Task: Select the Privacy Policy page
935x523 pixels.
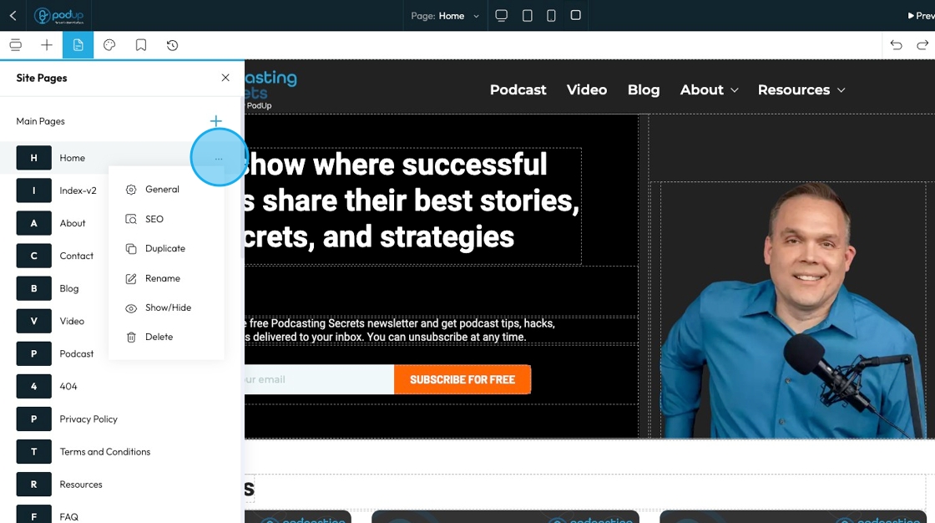Action: point(119,419)
